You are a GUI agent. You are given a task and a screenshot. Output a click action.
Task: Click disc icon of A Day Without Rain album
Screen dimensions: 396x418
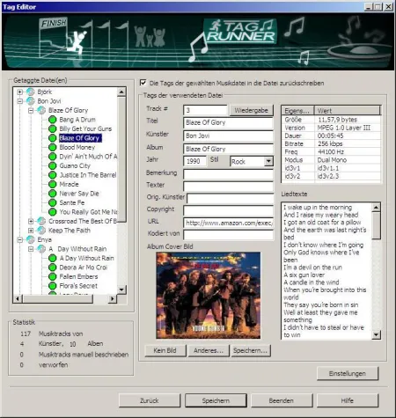(41, 249)
